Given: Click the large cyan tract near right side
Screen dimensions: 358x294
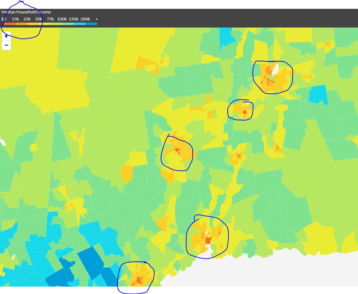Looking at the screenshot, I should click(318, 95).
